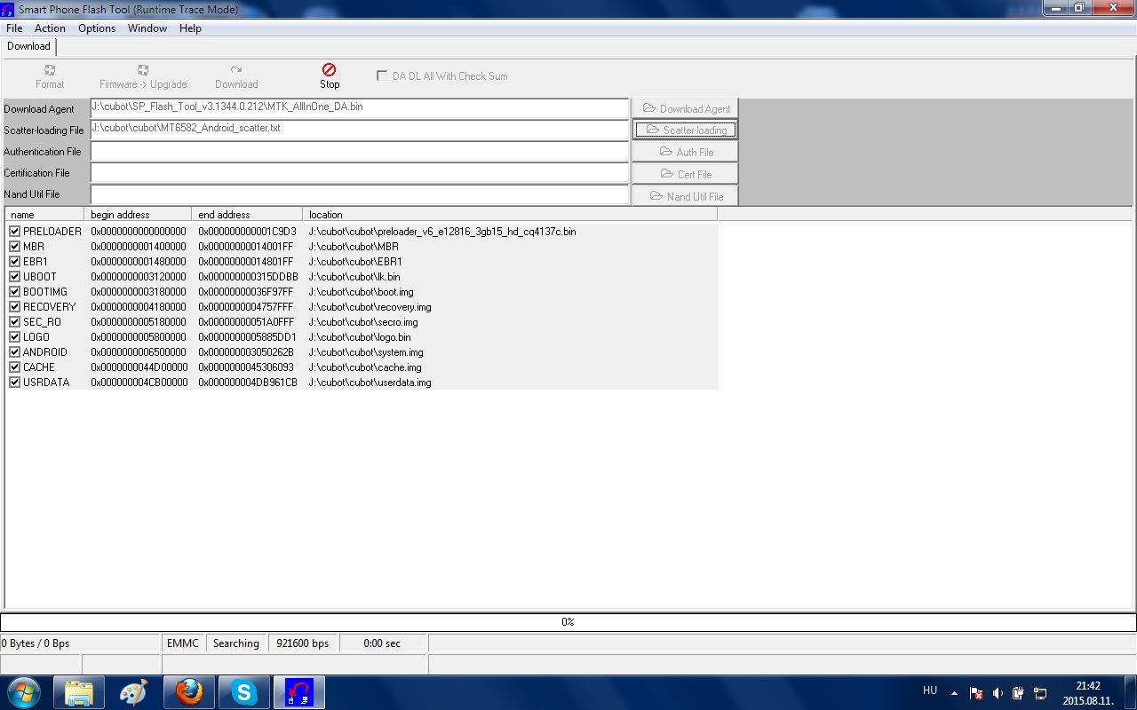Image resolution: width=1137 pixels, height=710 pixels.
Task: Click the network tray icon
Action: [x=1040, y=693]
